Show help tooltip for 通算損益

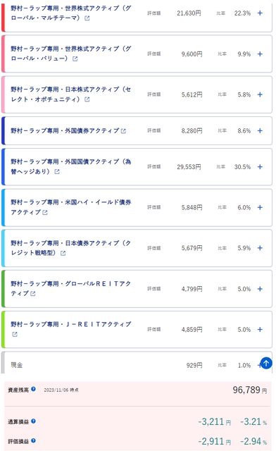[33, 421]
